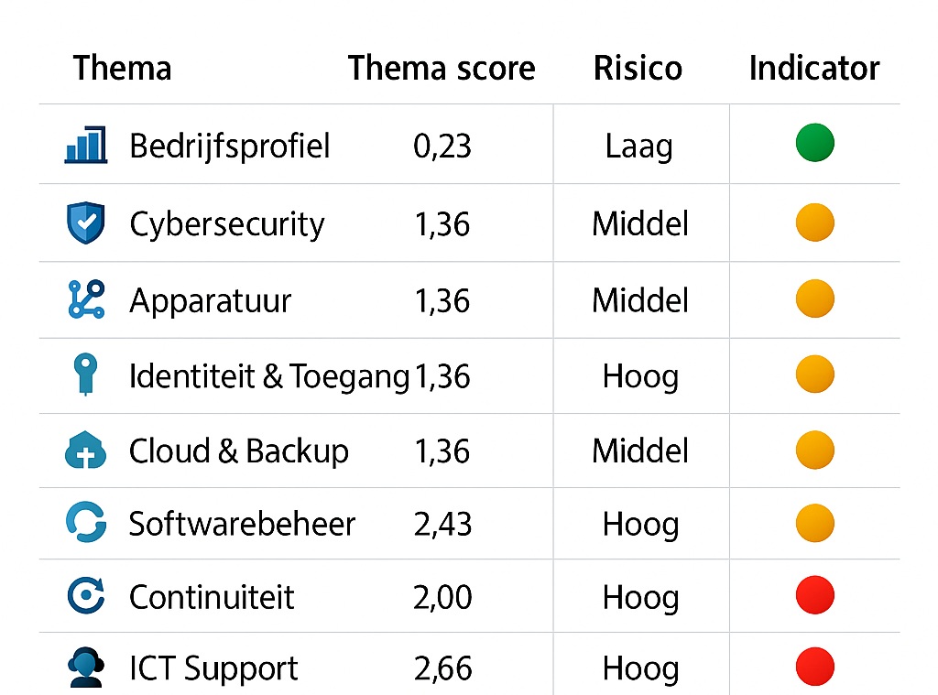Viewport: 938px width, 695px height.
Task: Click the 2,66 score for ICT Support
Action: 442,668
